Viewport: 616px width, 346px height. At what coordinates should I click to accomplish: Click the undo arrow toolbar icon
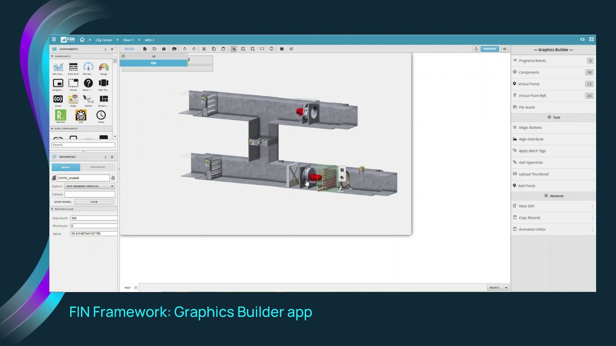click(x=184, y=49)
